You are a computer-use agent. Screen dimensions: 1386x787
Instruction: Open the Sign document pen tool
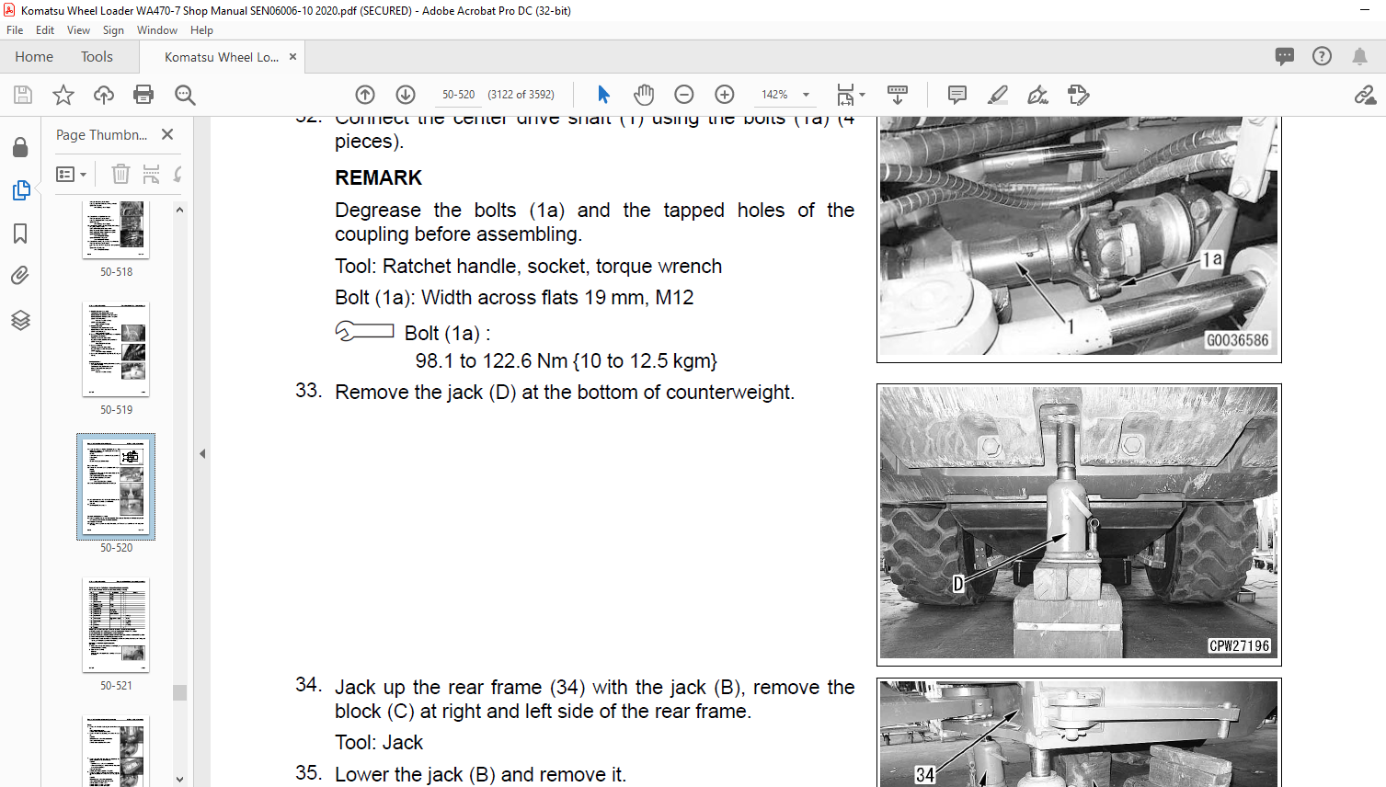coord(1038,95)
